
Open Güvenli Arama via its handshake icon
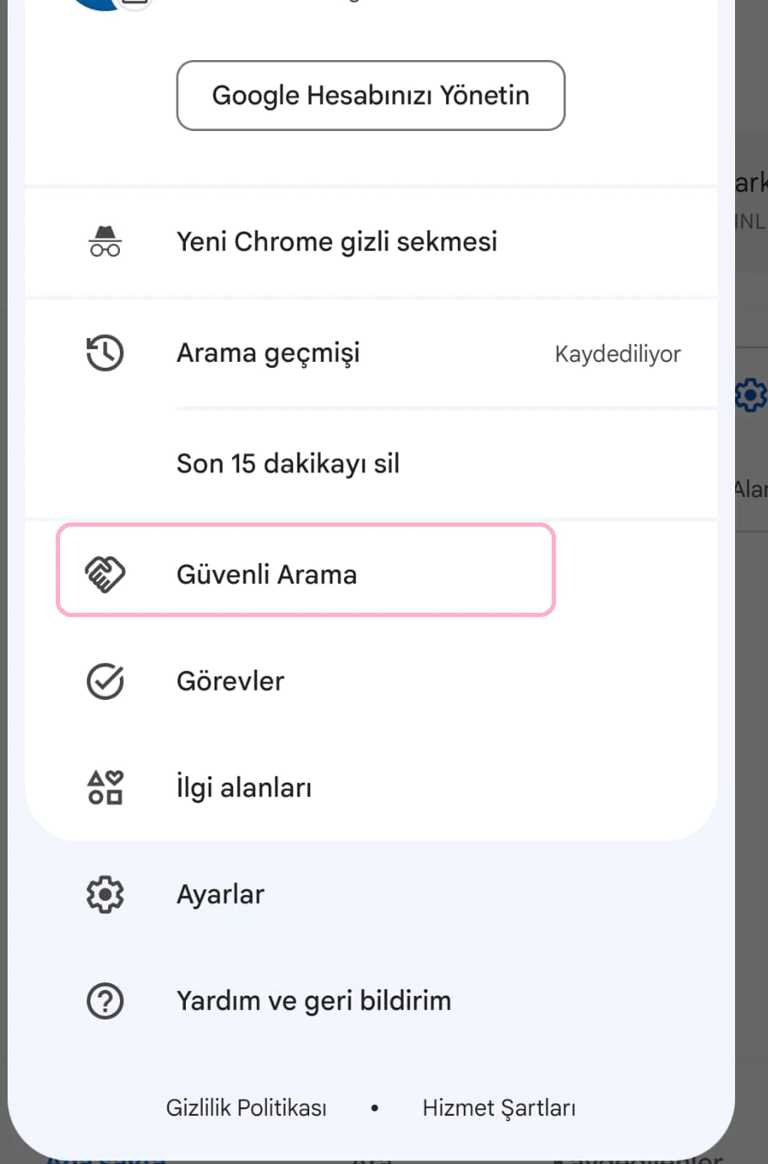pos(105,573)
